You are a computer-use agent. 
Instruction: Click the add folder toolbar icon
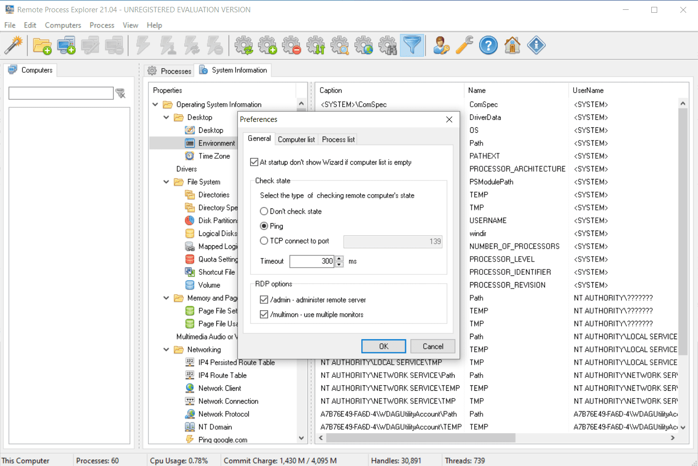tap(42, 45)
